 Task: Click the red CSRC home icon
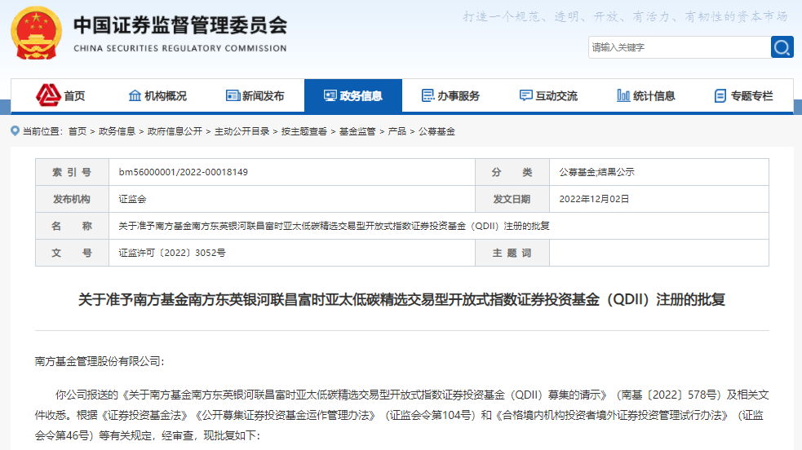coord(48,95)
